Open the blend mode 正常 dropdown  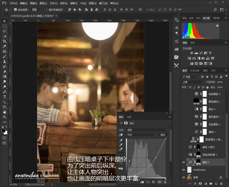pyautogui.click(x=193, y=82)
